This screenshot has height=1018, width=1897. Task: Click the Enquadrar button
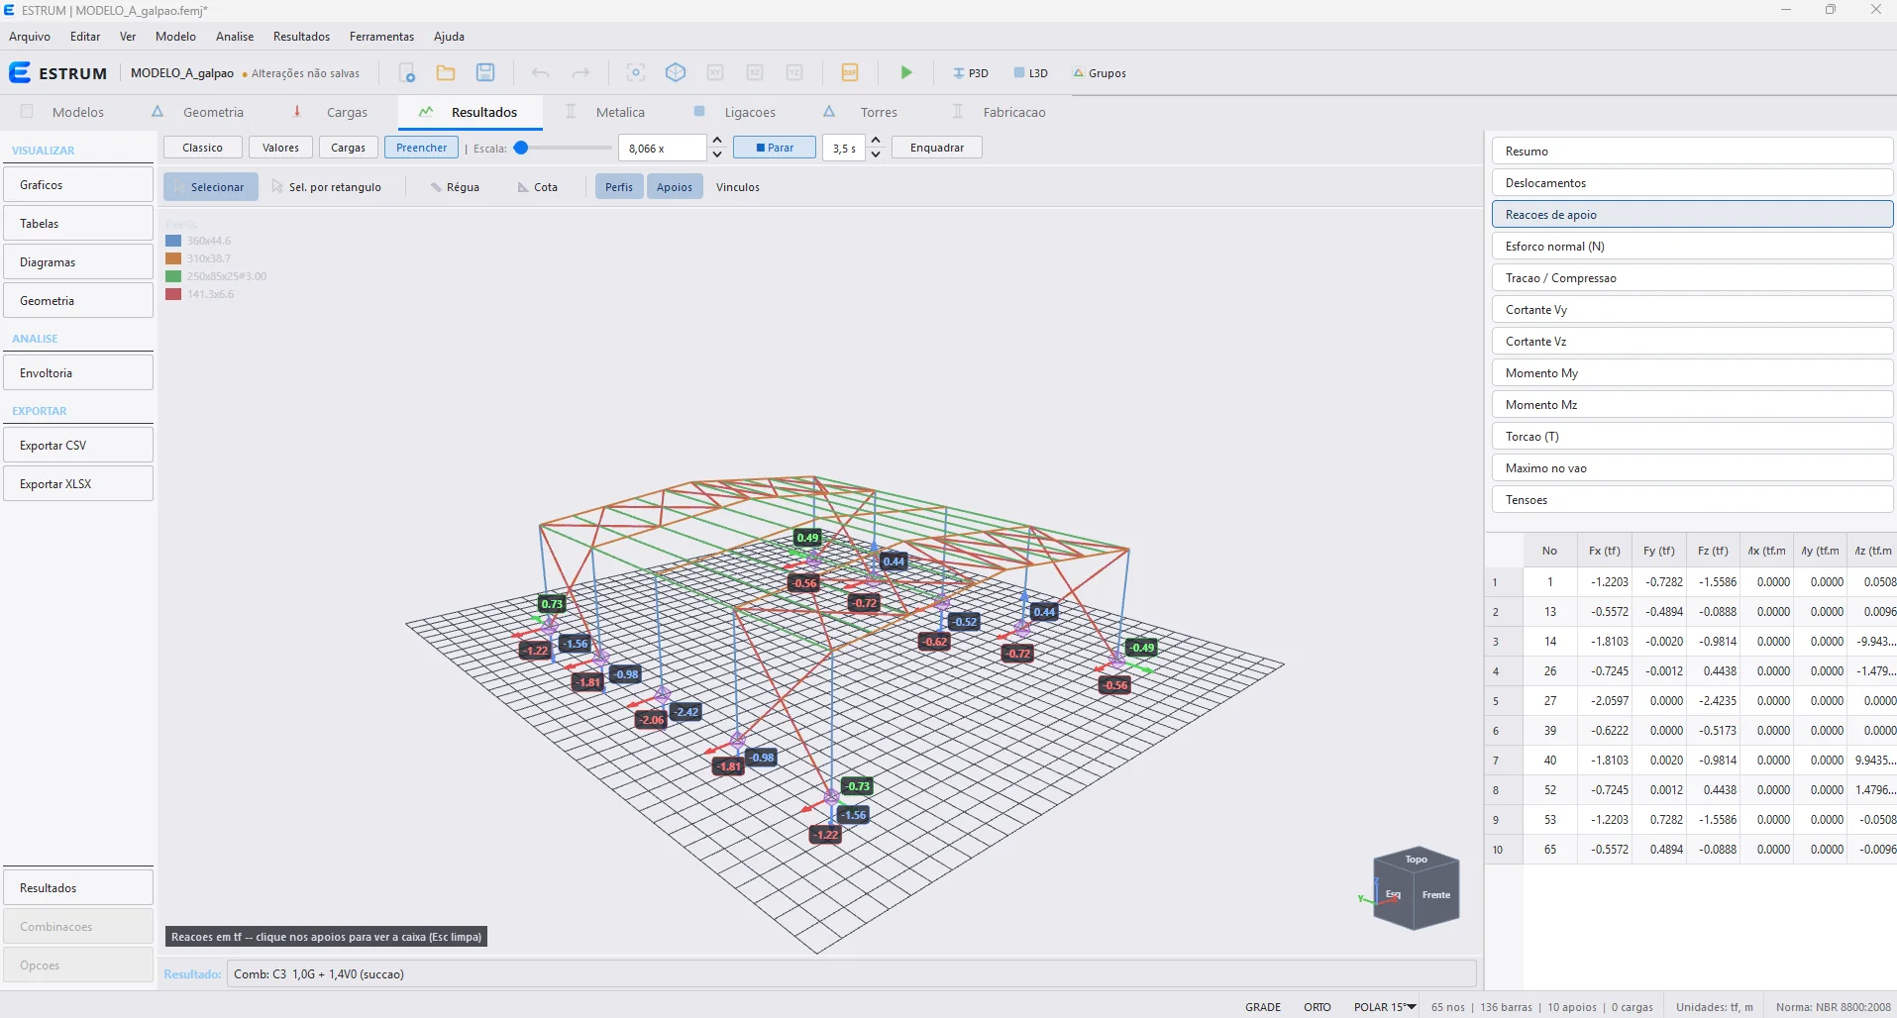click(x=937, y=148)
